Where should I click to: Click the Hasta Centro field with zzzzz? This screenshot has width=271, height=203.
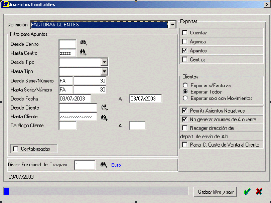[x=67, y=53]
